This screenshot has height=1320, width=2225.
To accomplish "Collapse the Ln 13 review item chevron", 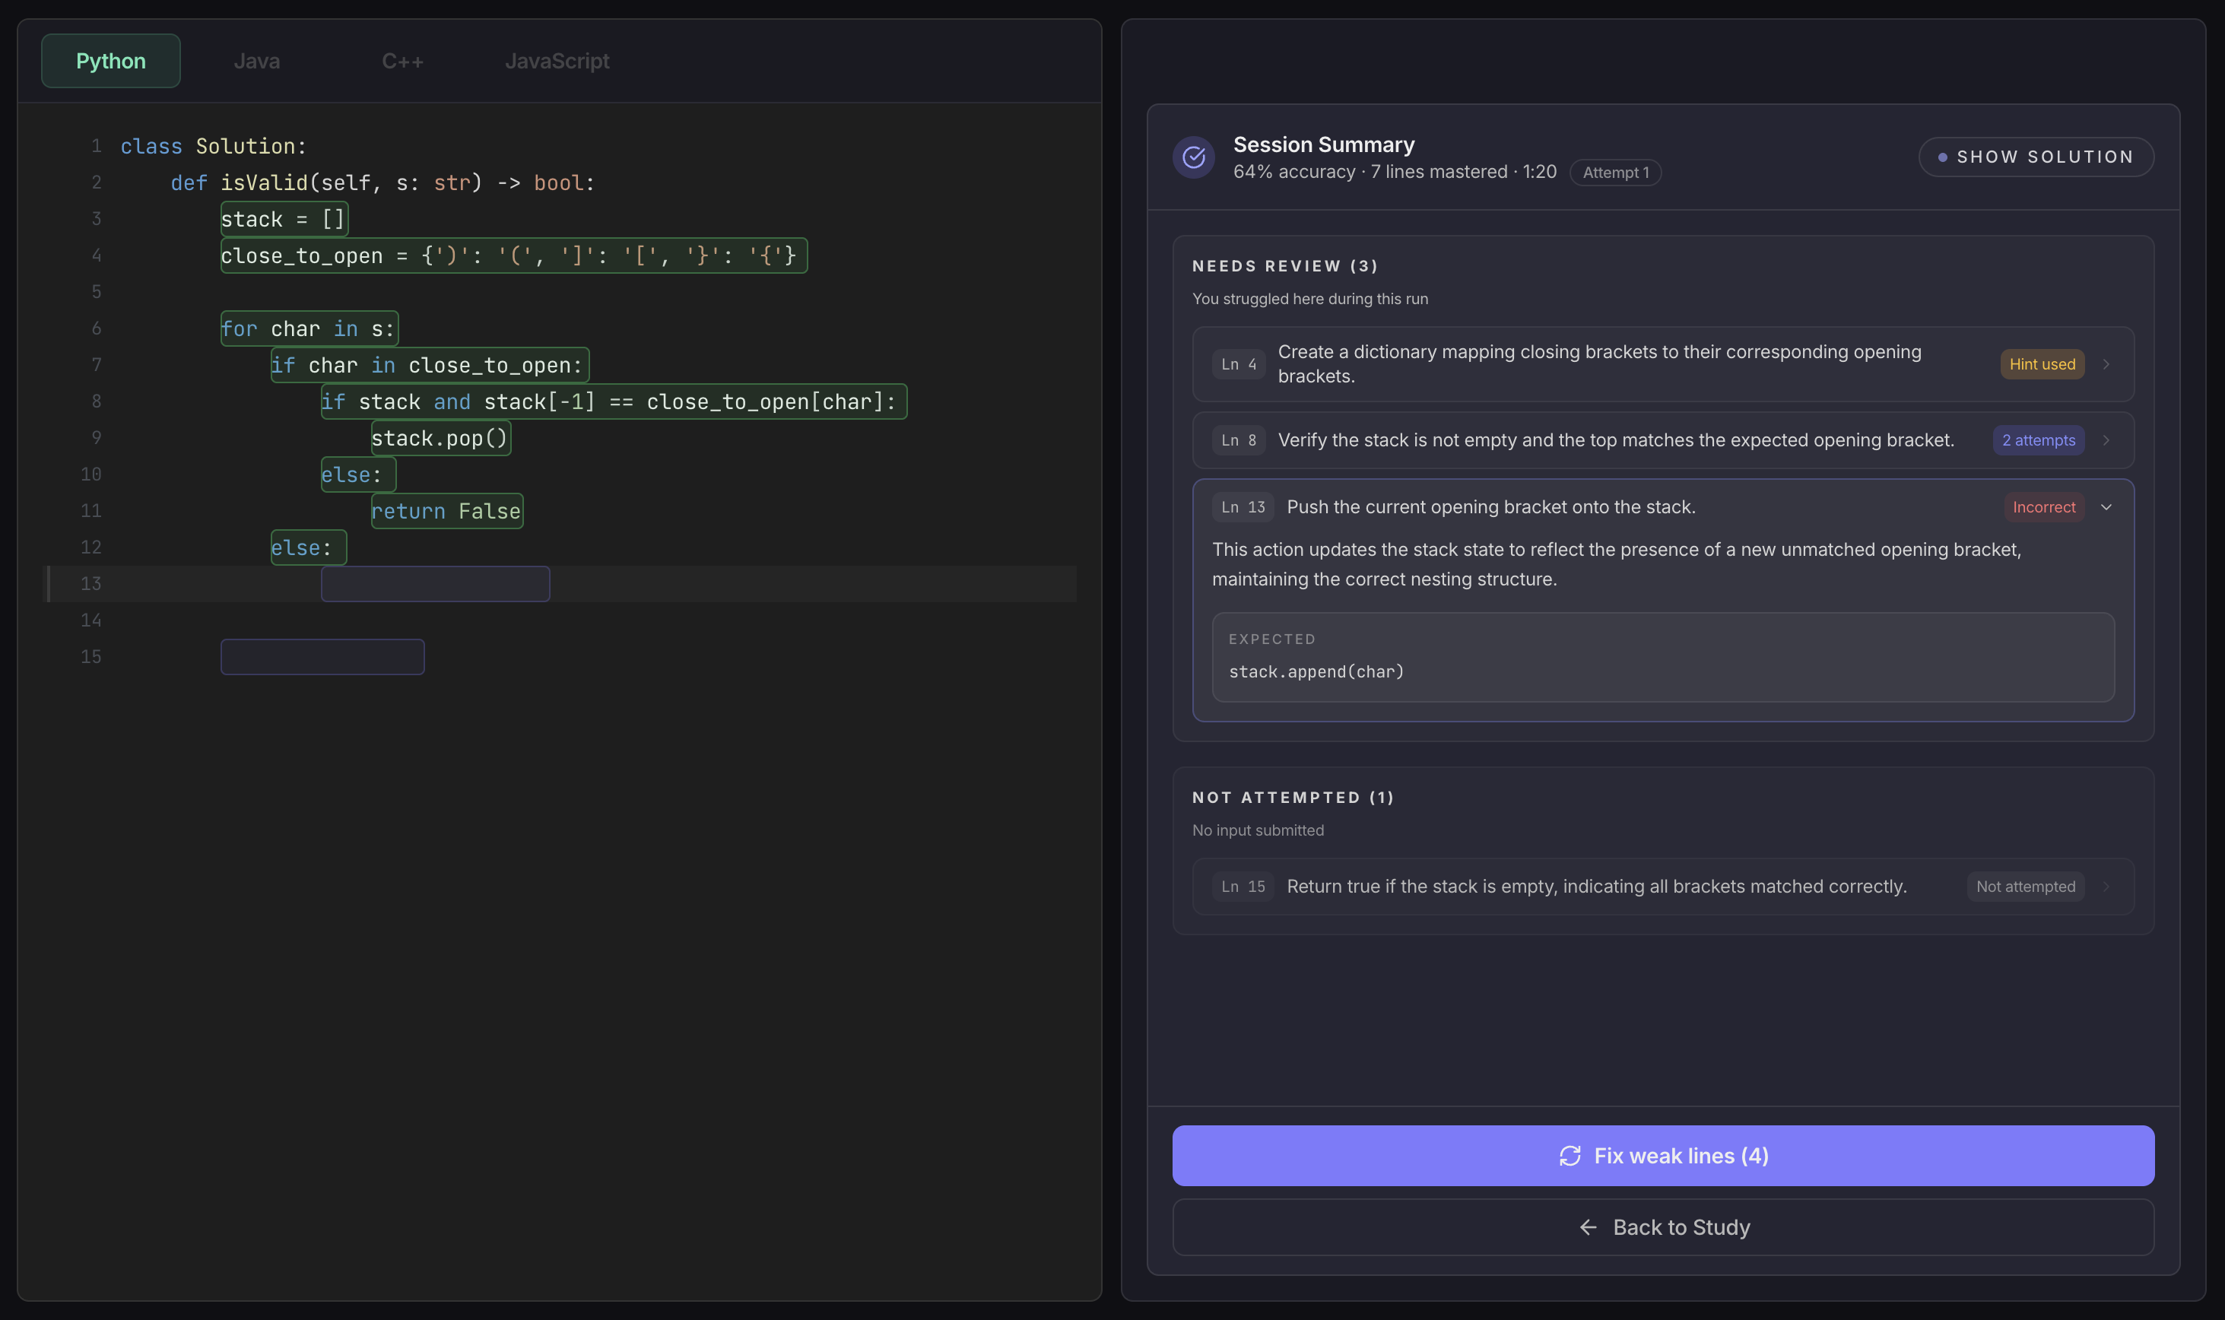I will (2106, 507).
